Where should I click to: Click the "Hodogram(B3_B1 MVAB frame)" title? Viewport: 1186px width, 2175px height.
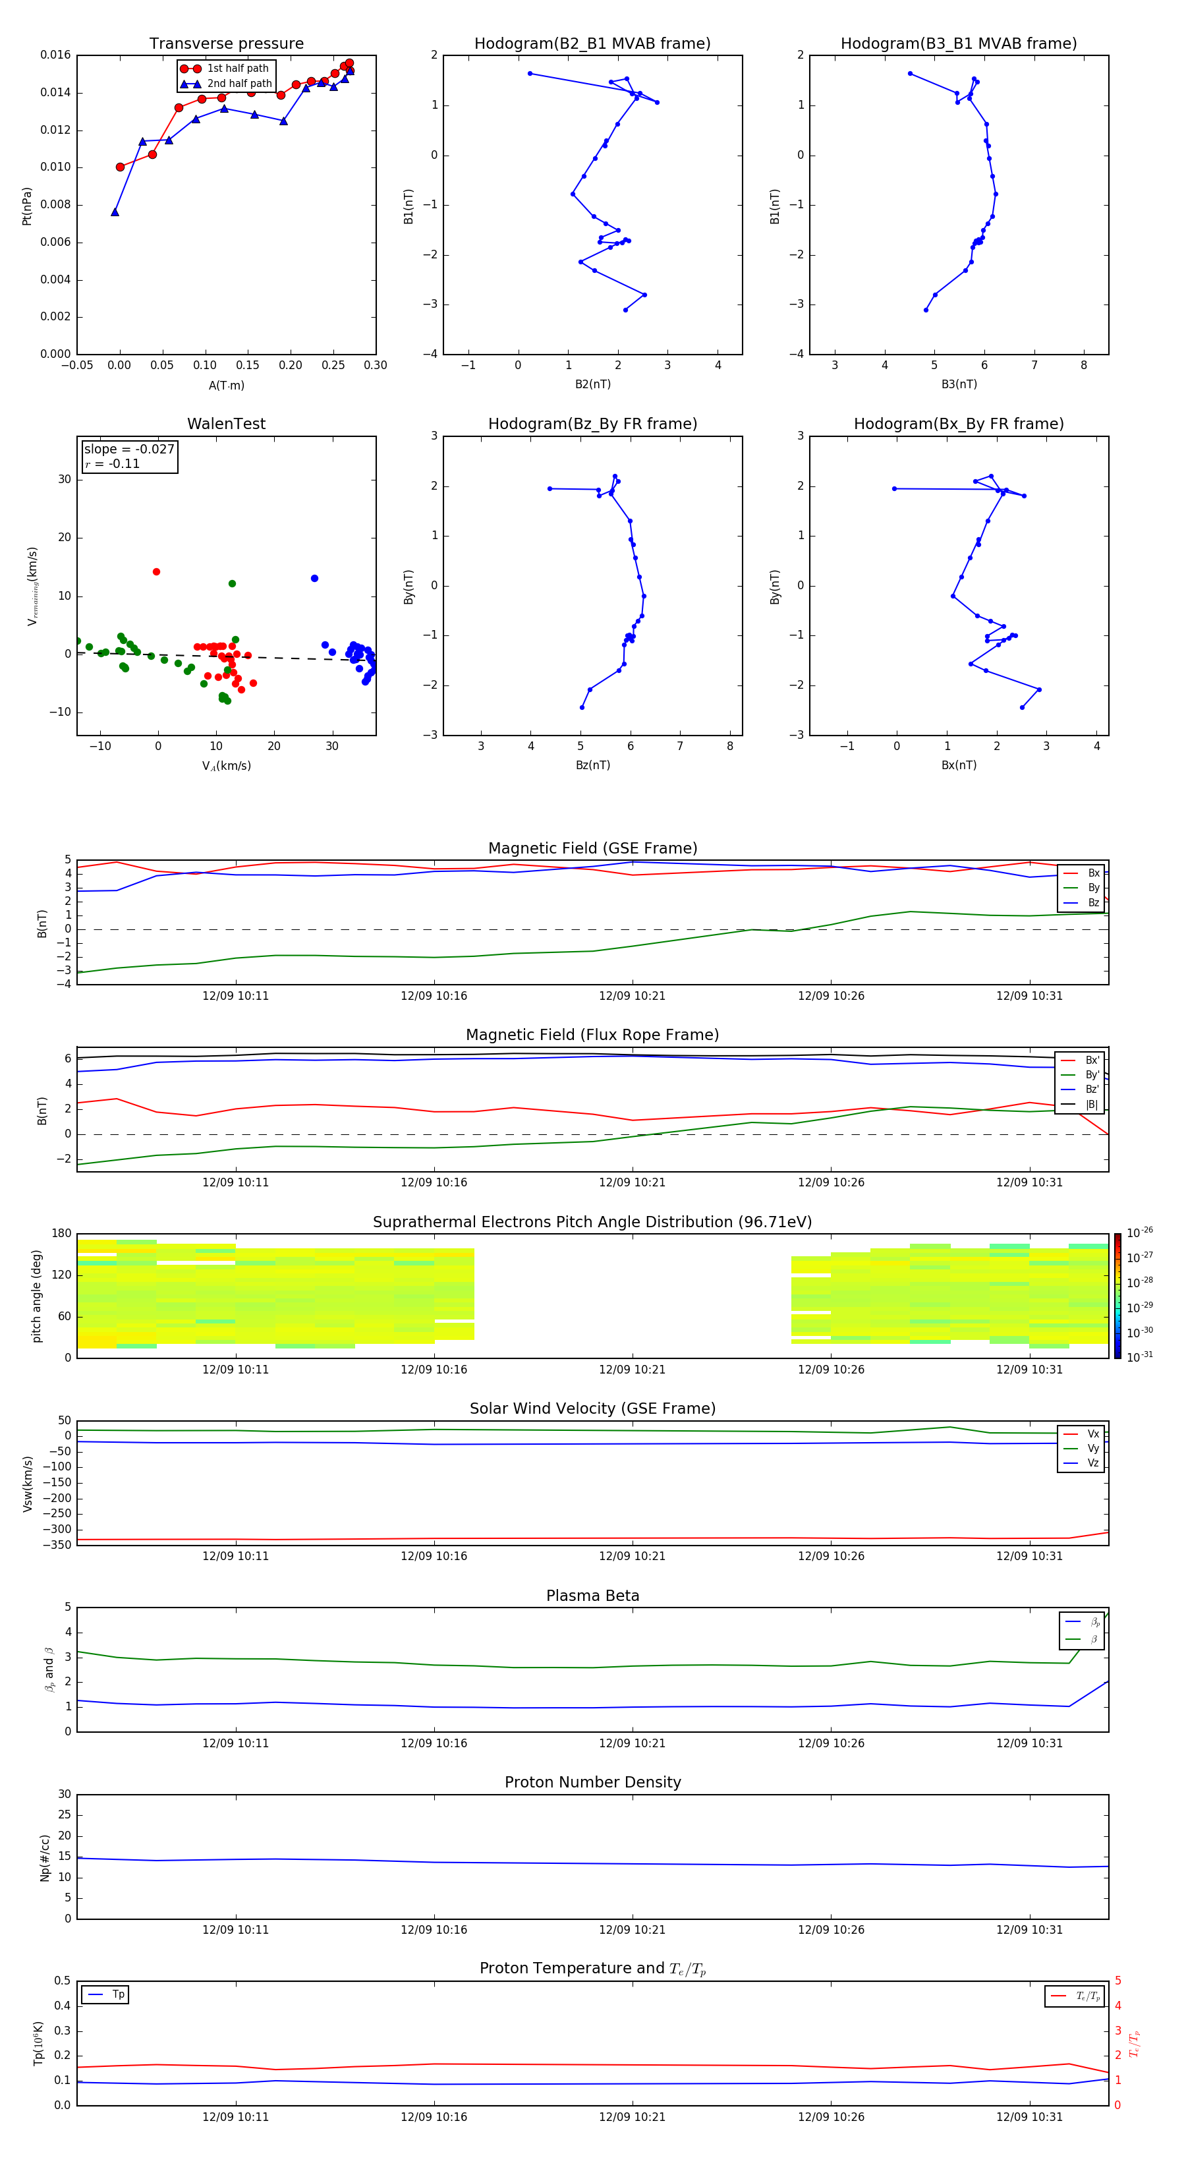pos(959,44)
